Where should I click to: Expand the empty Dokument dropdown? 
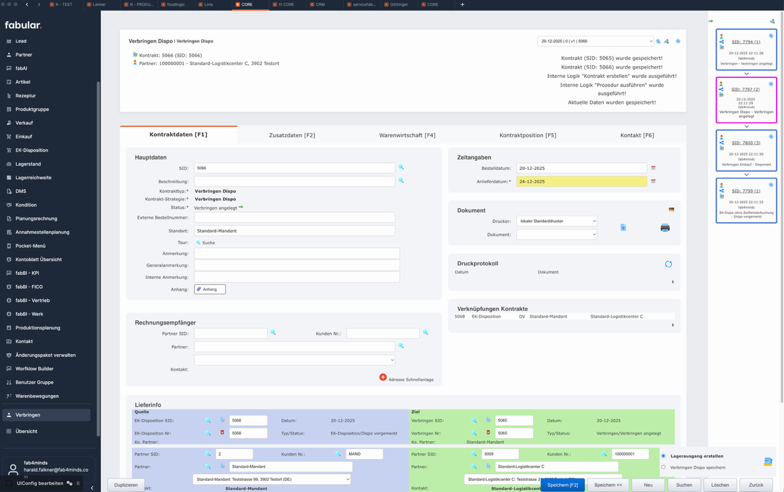[x=556, y=235]
